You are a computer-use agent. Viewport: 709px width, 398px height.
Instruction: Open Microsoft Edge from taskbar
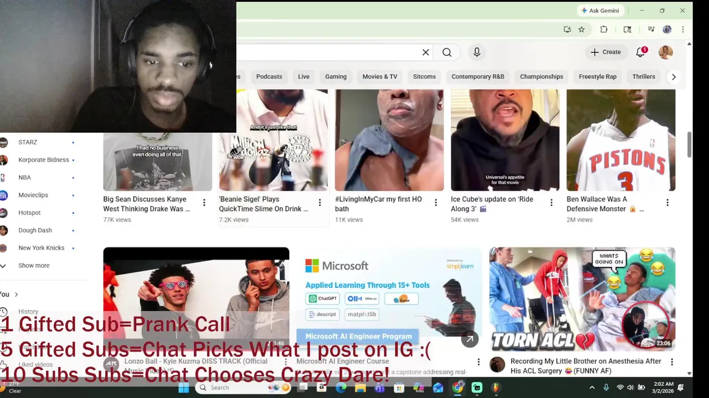[341, 387]
